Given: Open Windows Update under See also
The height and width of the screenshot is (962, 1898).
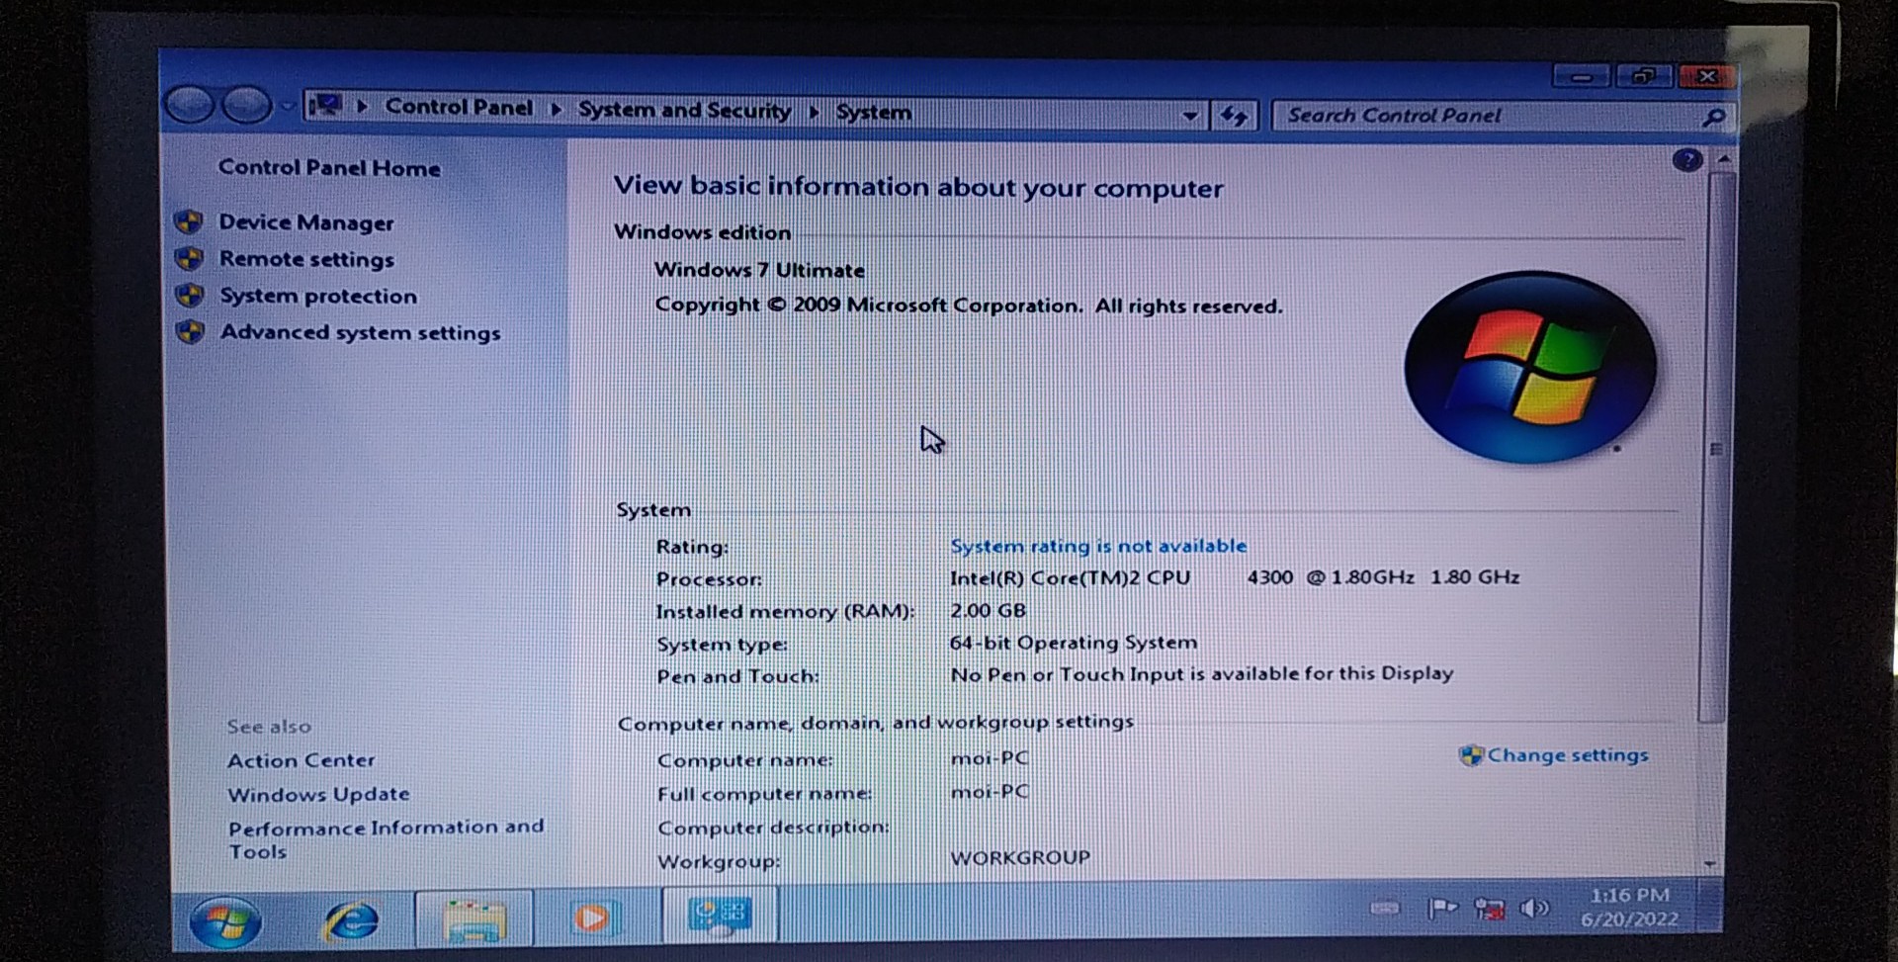Looking at the screenshot, I should [318, 794].
